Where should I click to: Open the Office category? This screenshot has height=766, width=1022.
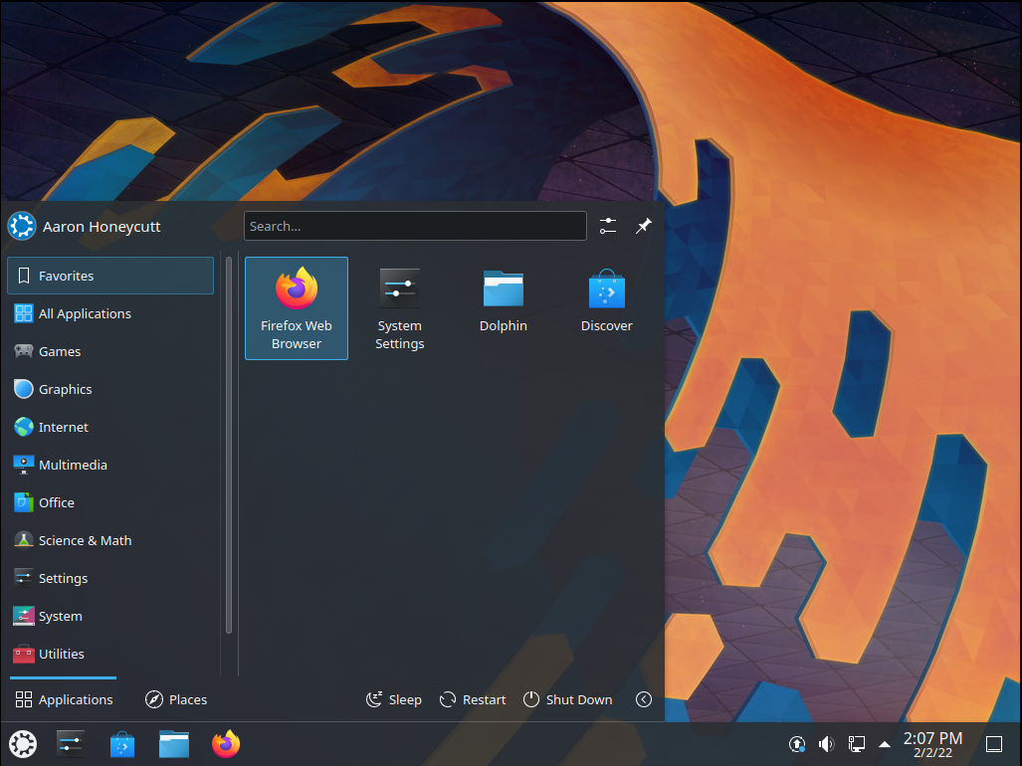(x=110, y=502)
